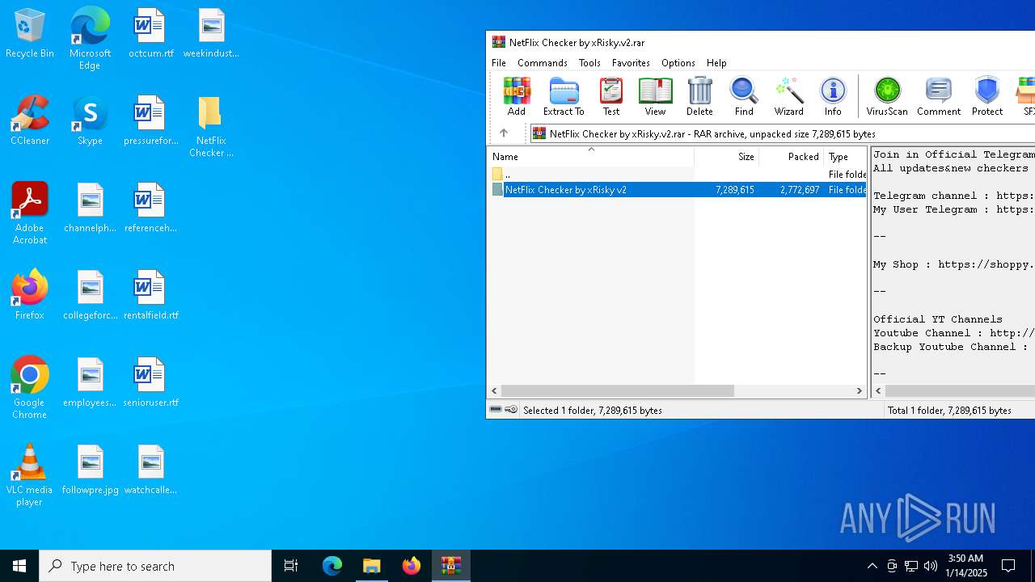Open the Favorites menu
The height and width of the screenshot is (582, 1035).
click(x=631, y=62)
